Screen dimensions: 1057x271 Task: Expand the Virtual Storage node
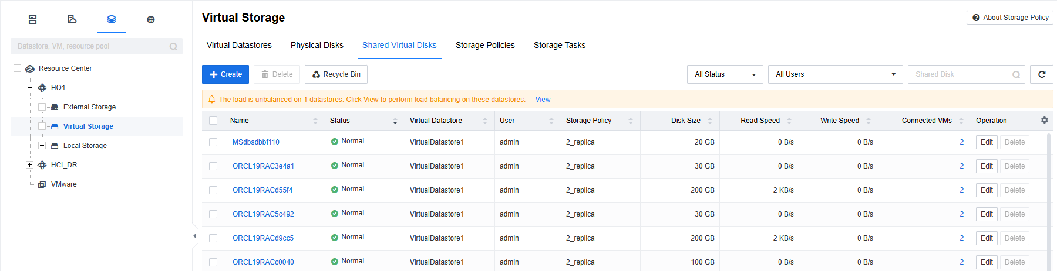point(42,126)
